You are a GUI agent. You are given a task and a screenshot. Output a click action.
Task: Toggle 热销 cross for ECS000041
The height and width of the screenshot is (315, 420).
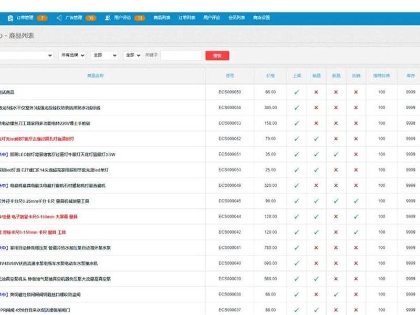pos(356,248)
